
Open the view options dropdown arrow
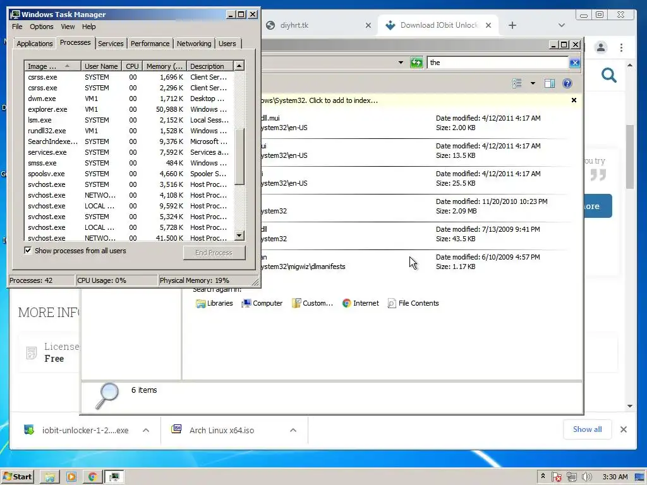coord(533,83)
